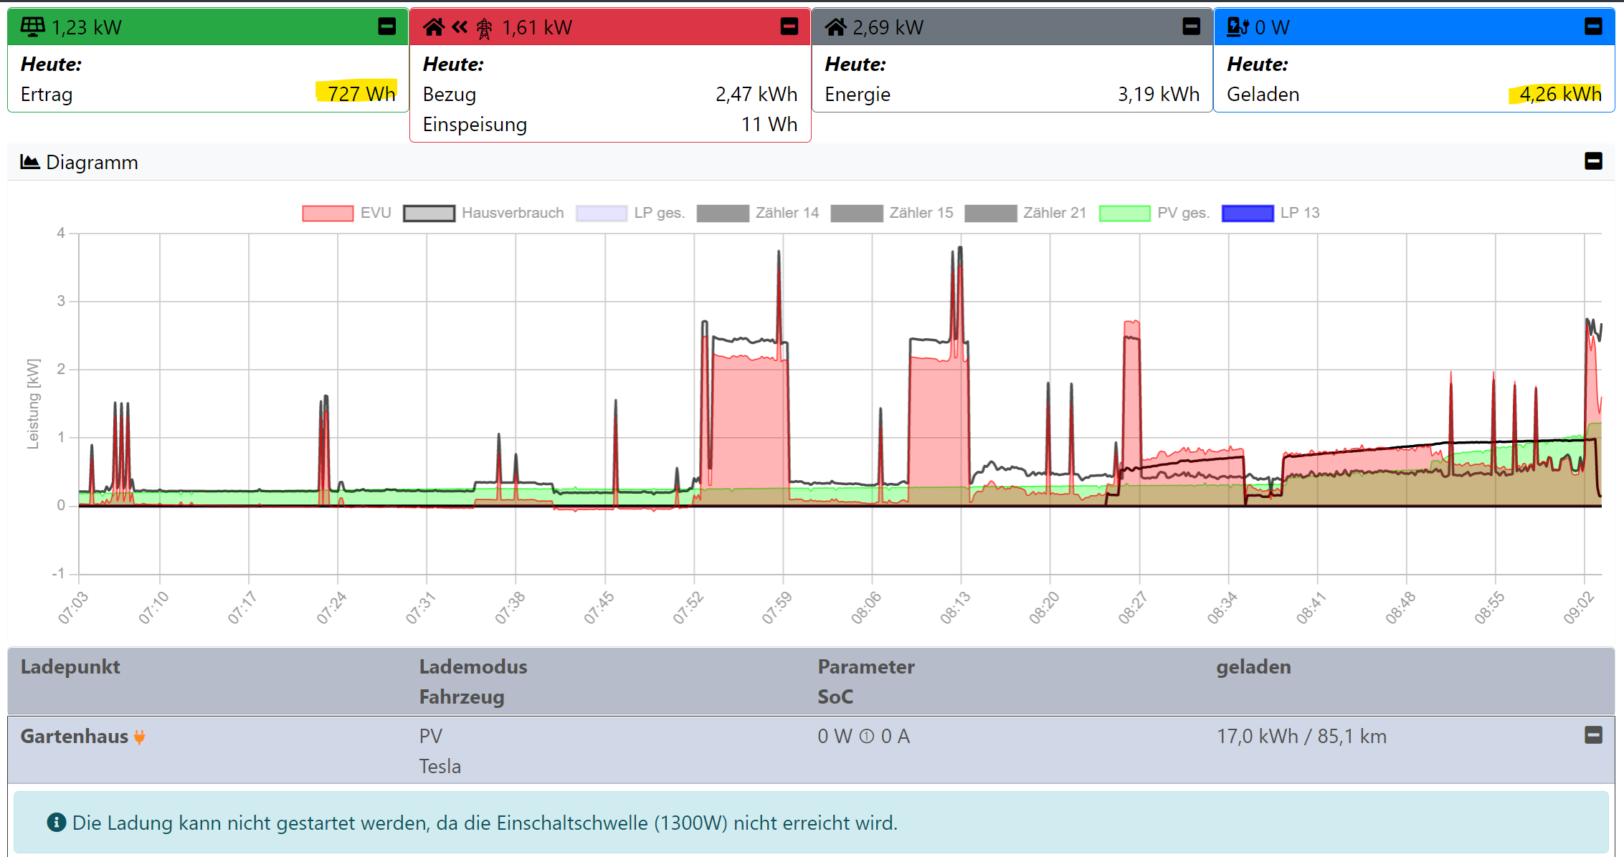Collapse the blue charging card
1624x857 pixels.
[x=1593, y=27]
